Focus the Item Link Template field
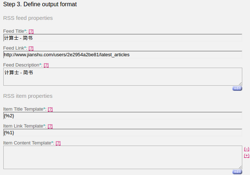The height and width of the screenshot is (175, 250). pyautogui.click(x=123, y=133)
